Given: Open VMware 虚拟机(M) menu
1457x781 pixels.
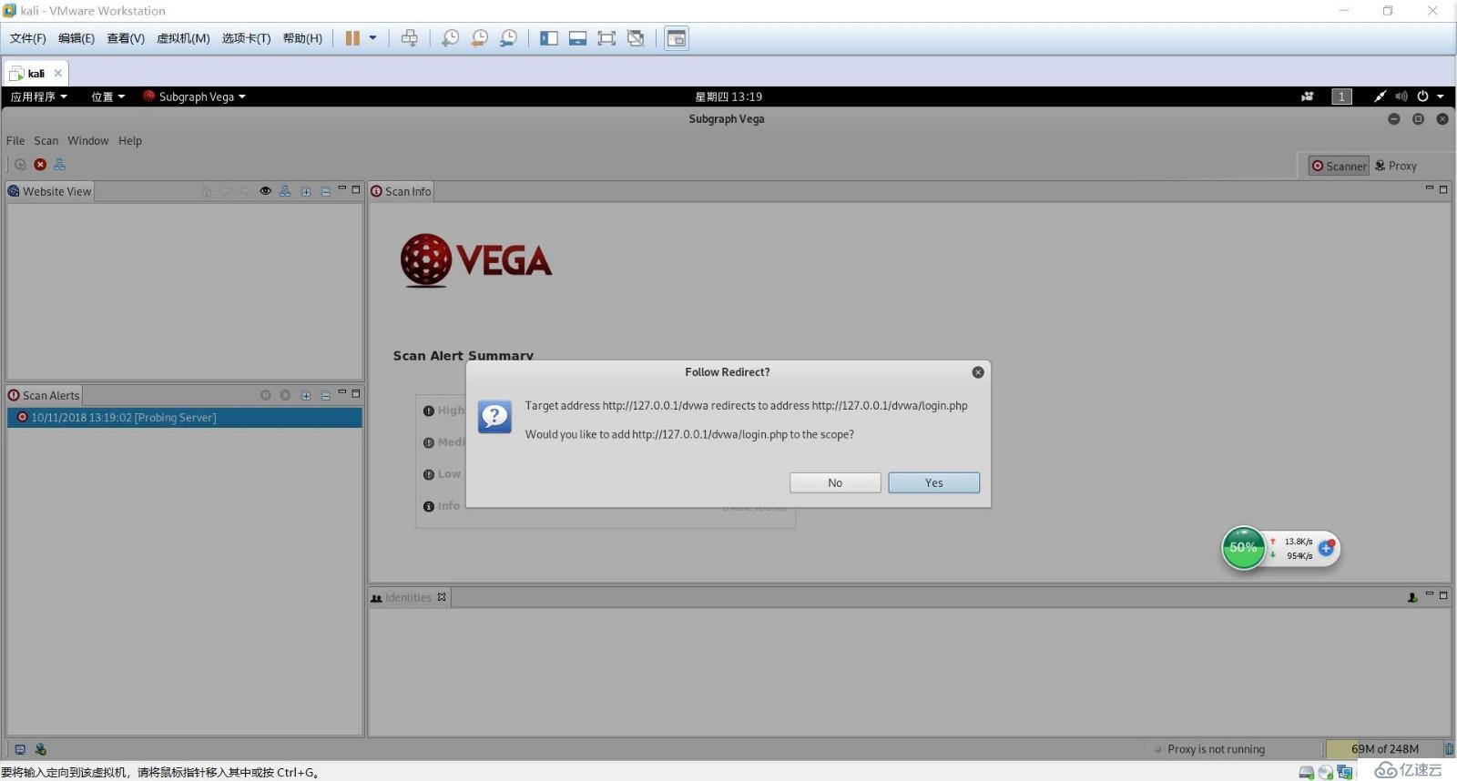Looking at the screenshot, I should point(183,38).
